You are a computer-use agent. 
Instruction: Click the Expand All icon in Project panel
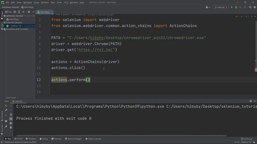click(19, 12)
